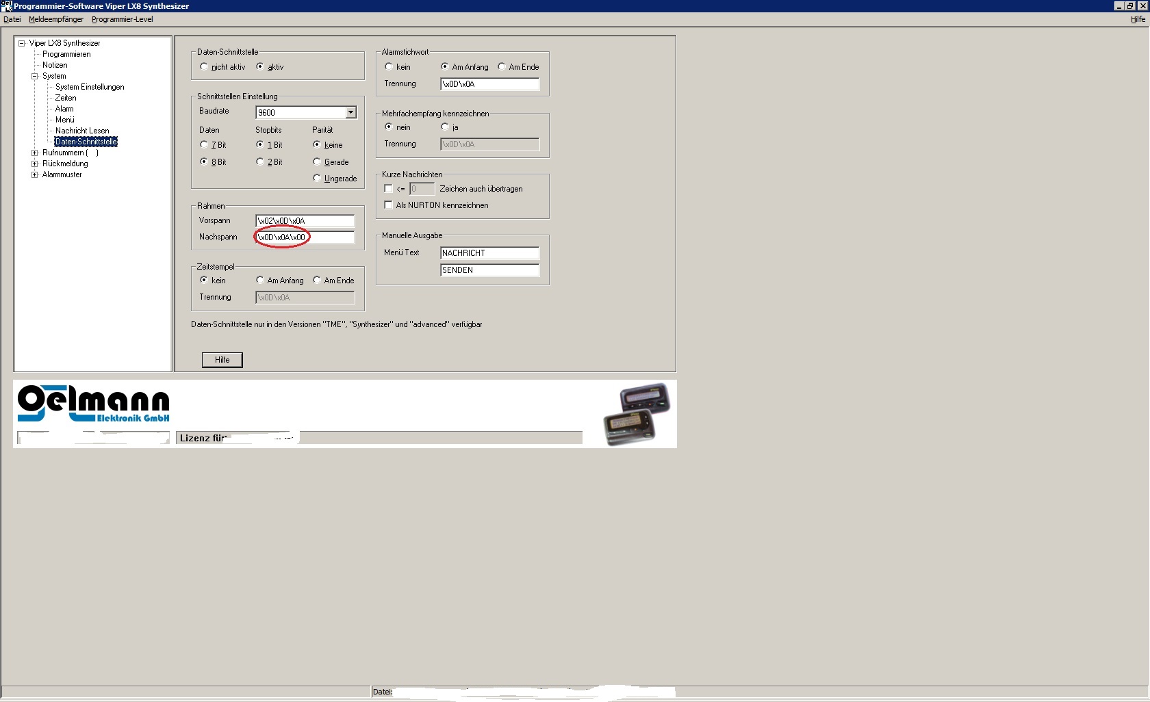Click the Oelmann Elektronik logo
Image resolution: width=1150 pixels, height=702 pixels.
[93, 404]
